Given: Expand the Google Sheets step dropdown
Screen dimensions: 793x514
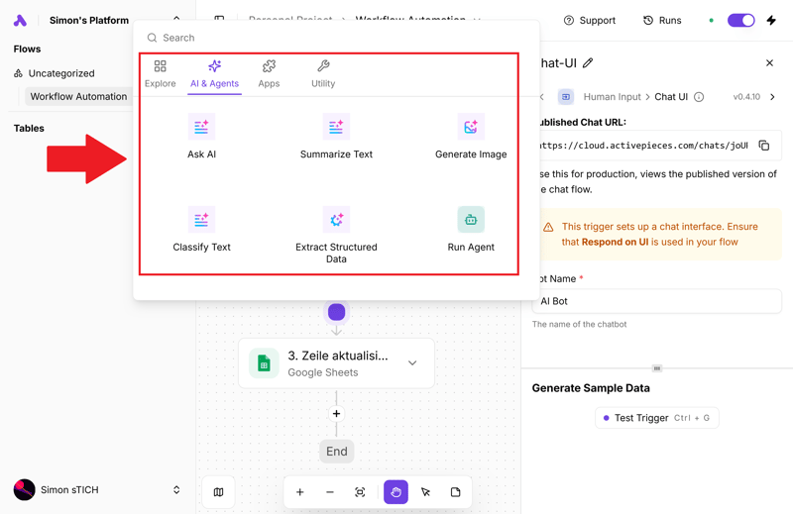Looking at the screenshot, I should pos(412,363).
